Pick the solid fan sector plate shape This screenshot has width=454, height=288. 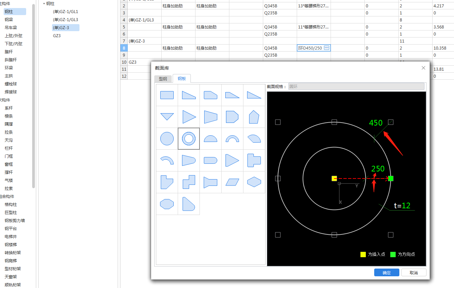click(x=254, y=139)
